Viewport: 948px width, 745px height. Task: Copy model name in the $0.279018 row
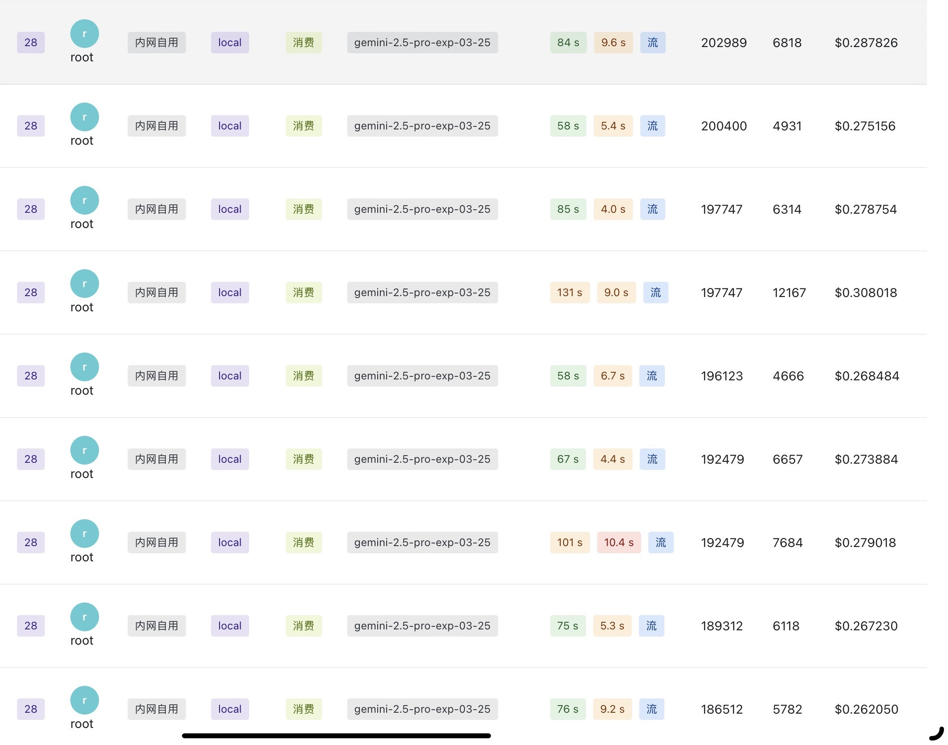tap(422, 543)
